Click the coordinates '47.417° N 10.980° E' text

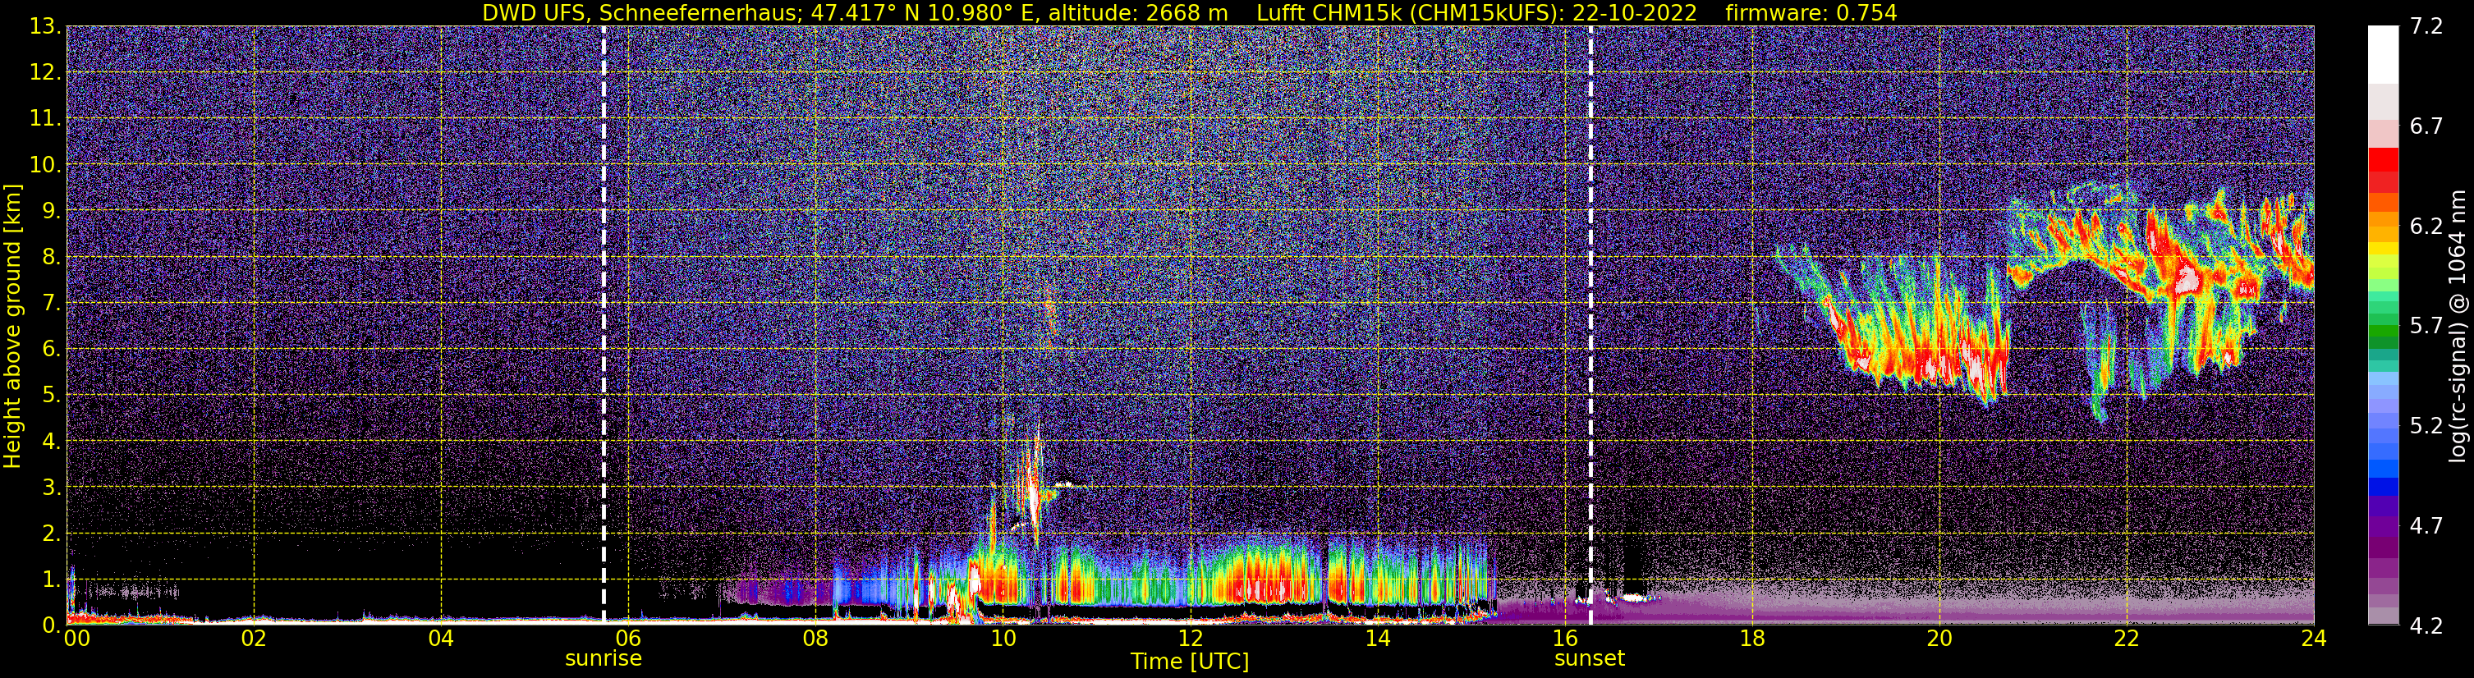point(925,12)
